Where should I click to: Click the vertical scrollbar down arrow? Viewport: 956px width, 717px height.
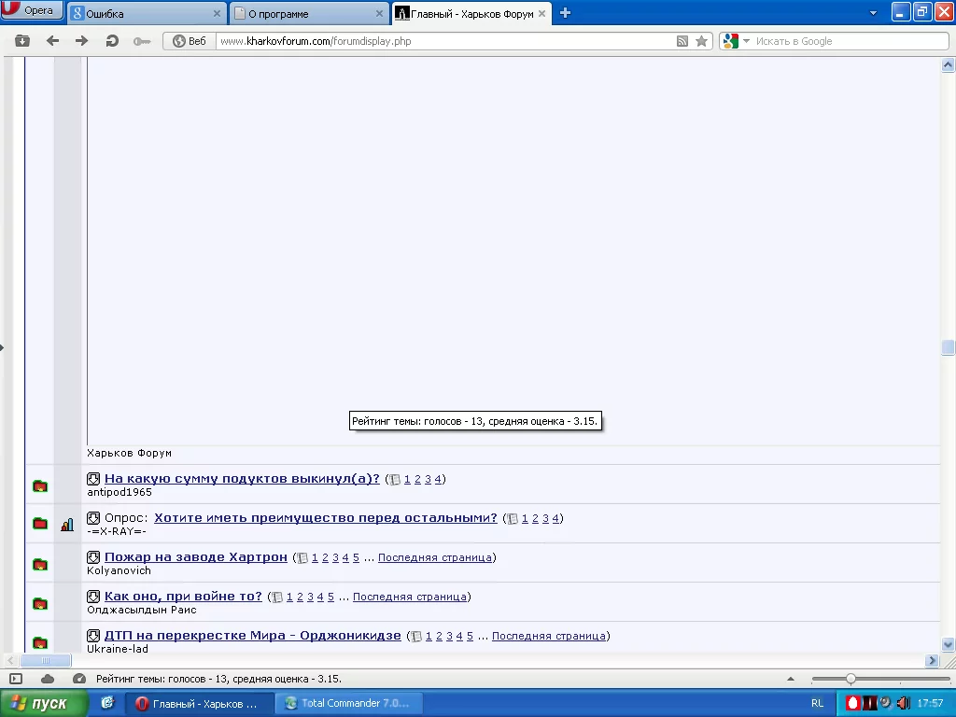tap(949, 644)
